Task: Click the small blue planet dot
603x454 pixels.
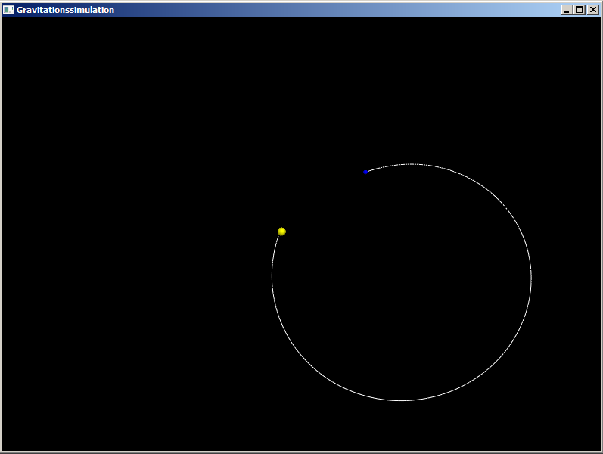Action: [365, 172]
